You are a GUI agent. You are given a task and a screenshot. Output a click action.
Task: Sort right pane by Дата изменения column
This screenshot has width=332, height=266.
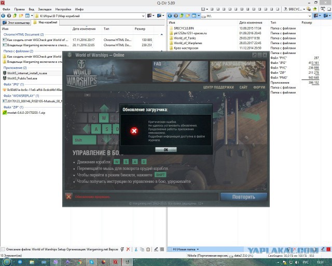pos(251,22)
